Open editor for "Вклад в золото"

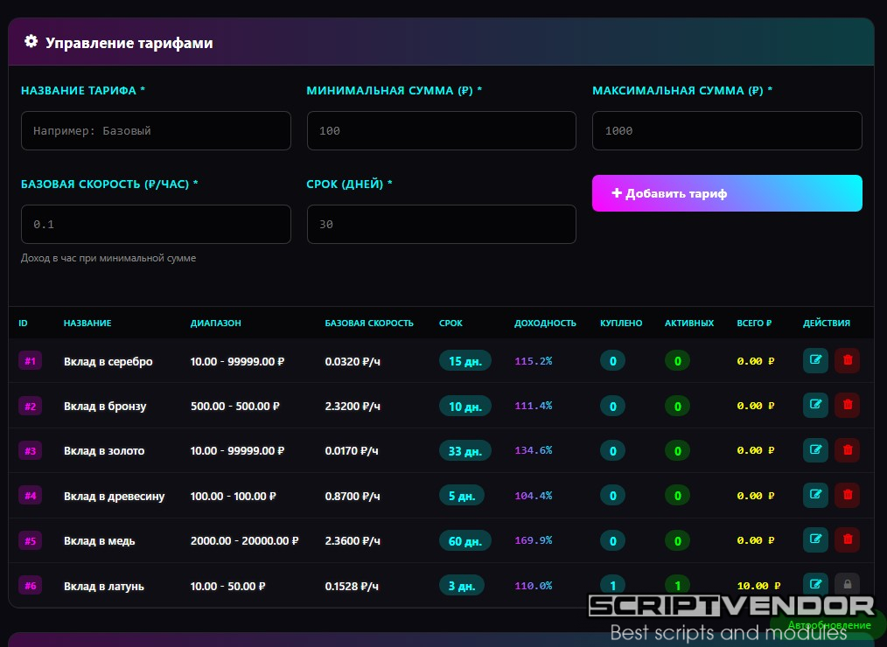[815, 450]
